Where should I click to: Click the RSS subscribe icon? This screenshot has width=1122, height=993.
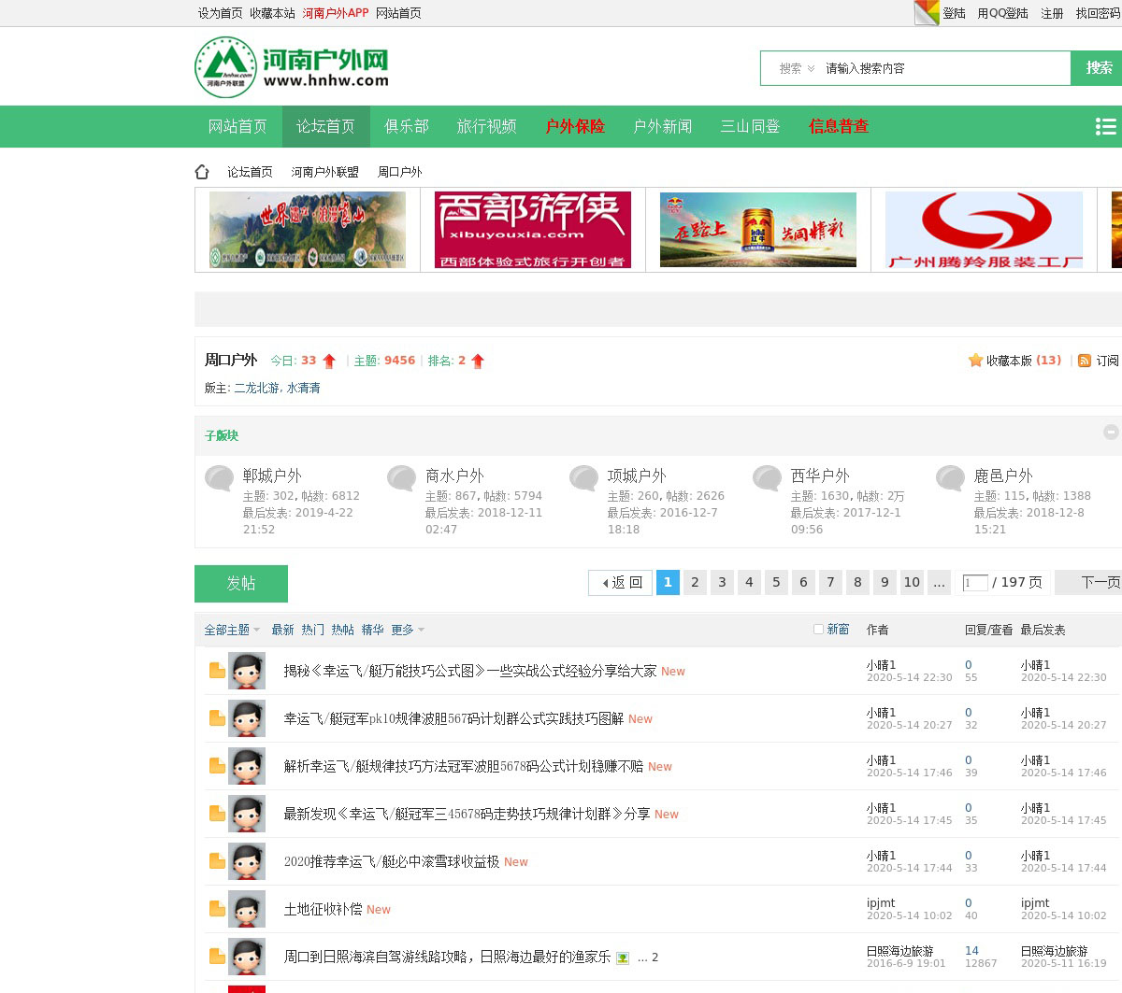pyautogui.click(x=1085, y=361)
